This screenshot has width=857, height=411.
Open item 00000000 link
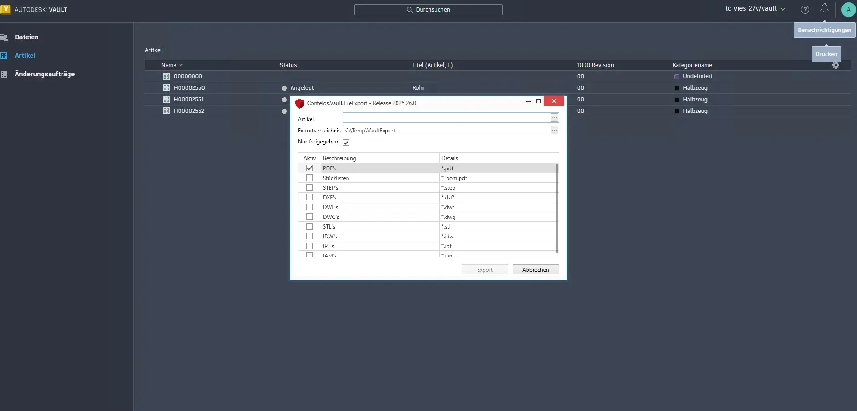pyautogui.click(x=188, y=76)
